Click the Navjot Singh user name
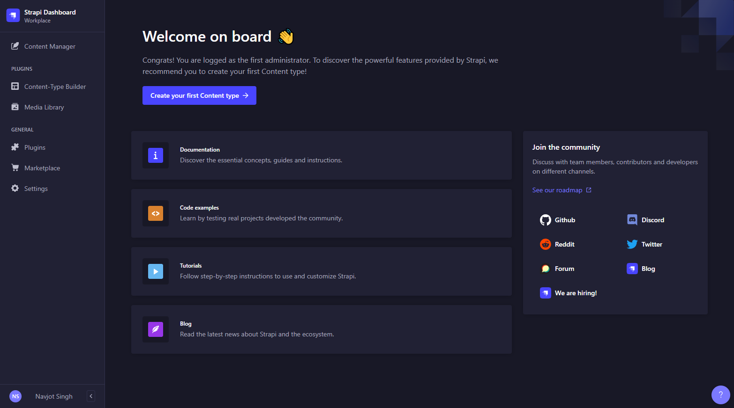 coord(54,396)
